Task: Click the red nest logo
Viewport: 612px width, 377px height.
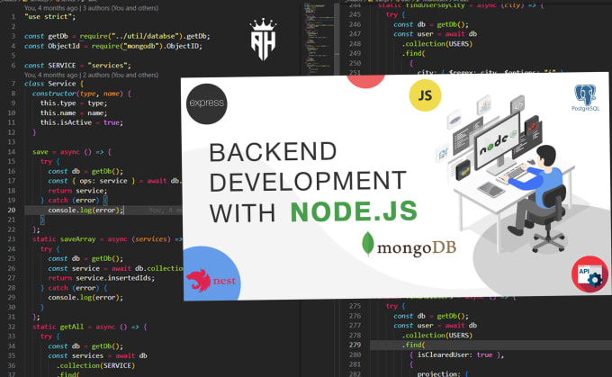Action: (211, 280)
